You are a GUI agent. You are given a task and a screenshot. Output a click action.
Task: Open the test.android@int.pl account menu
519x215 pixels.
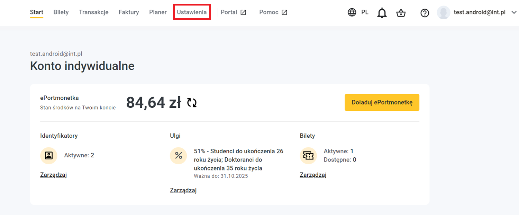(x=480, y=12)
